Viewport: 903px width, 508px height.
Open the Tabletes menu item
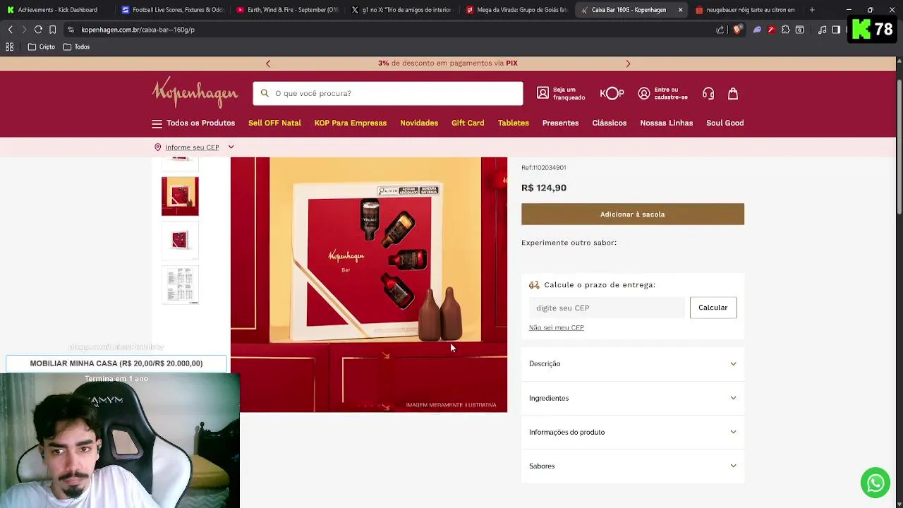(x=514, y=123)
